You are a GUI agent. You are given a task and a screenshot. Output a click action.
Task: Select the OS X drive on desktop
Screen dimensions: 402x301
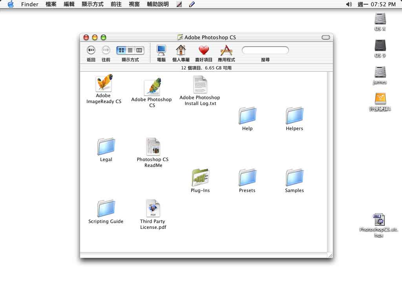coord(380,19)
